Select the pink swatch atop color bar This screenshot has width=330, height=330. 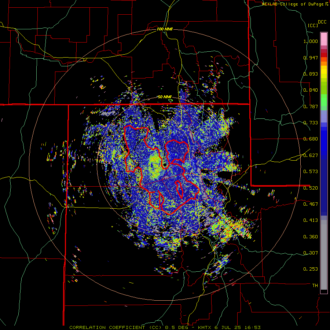(x=324, y=39)
